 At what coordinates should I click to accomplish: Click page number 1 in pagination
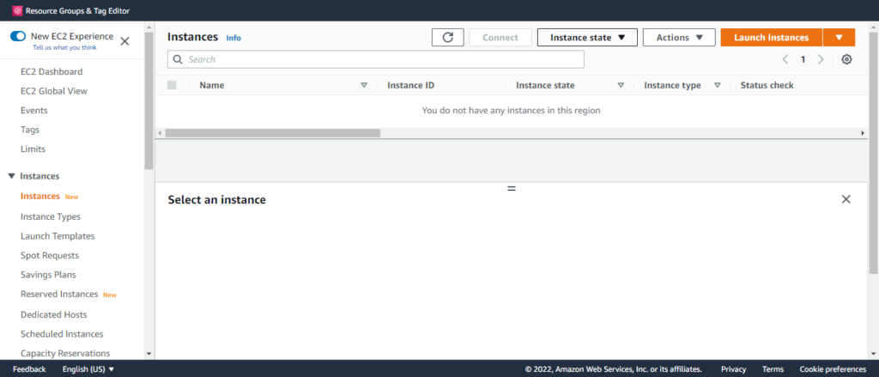(803, 59)
